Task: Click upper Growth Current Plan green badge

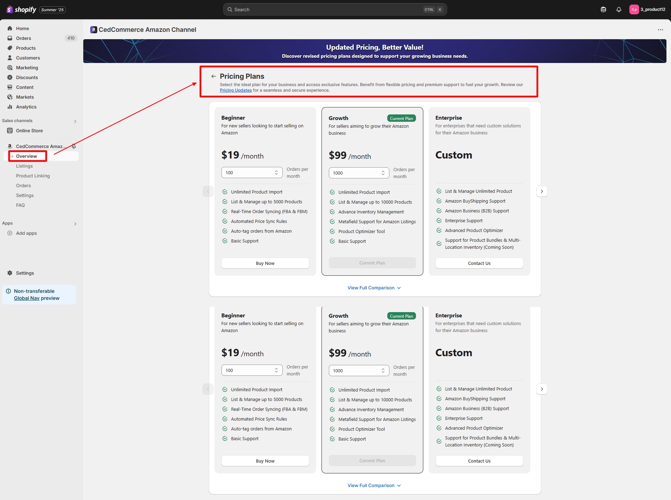Action: [x=401, y=118]
